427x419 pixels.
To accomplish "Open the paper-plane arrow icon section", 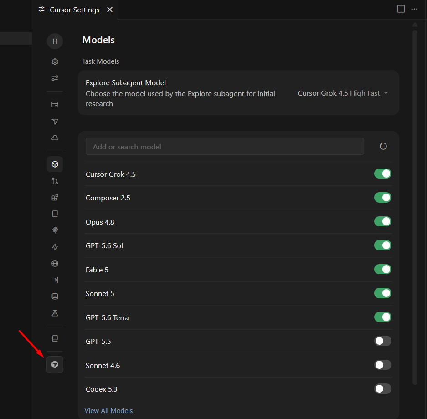I will pyautogui.click(x=55, y=121).
